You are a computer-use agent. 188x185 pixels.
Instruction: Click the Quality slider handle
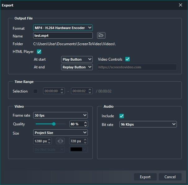click(54, 124)
